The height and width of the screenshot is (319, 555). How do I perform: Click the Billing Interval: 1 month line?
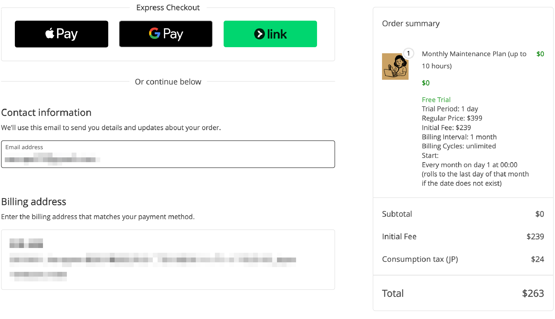[x=459, y=137]
